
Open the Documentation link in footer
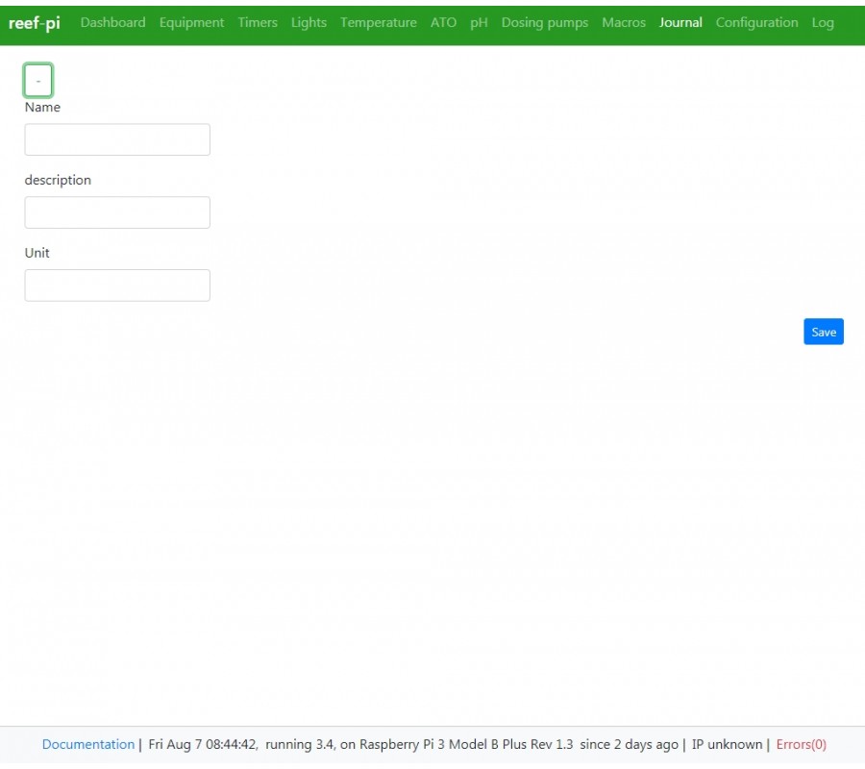88,744
